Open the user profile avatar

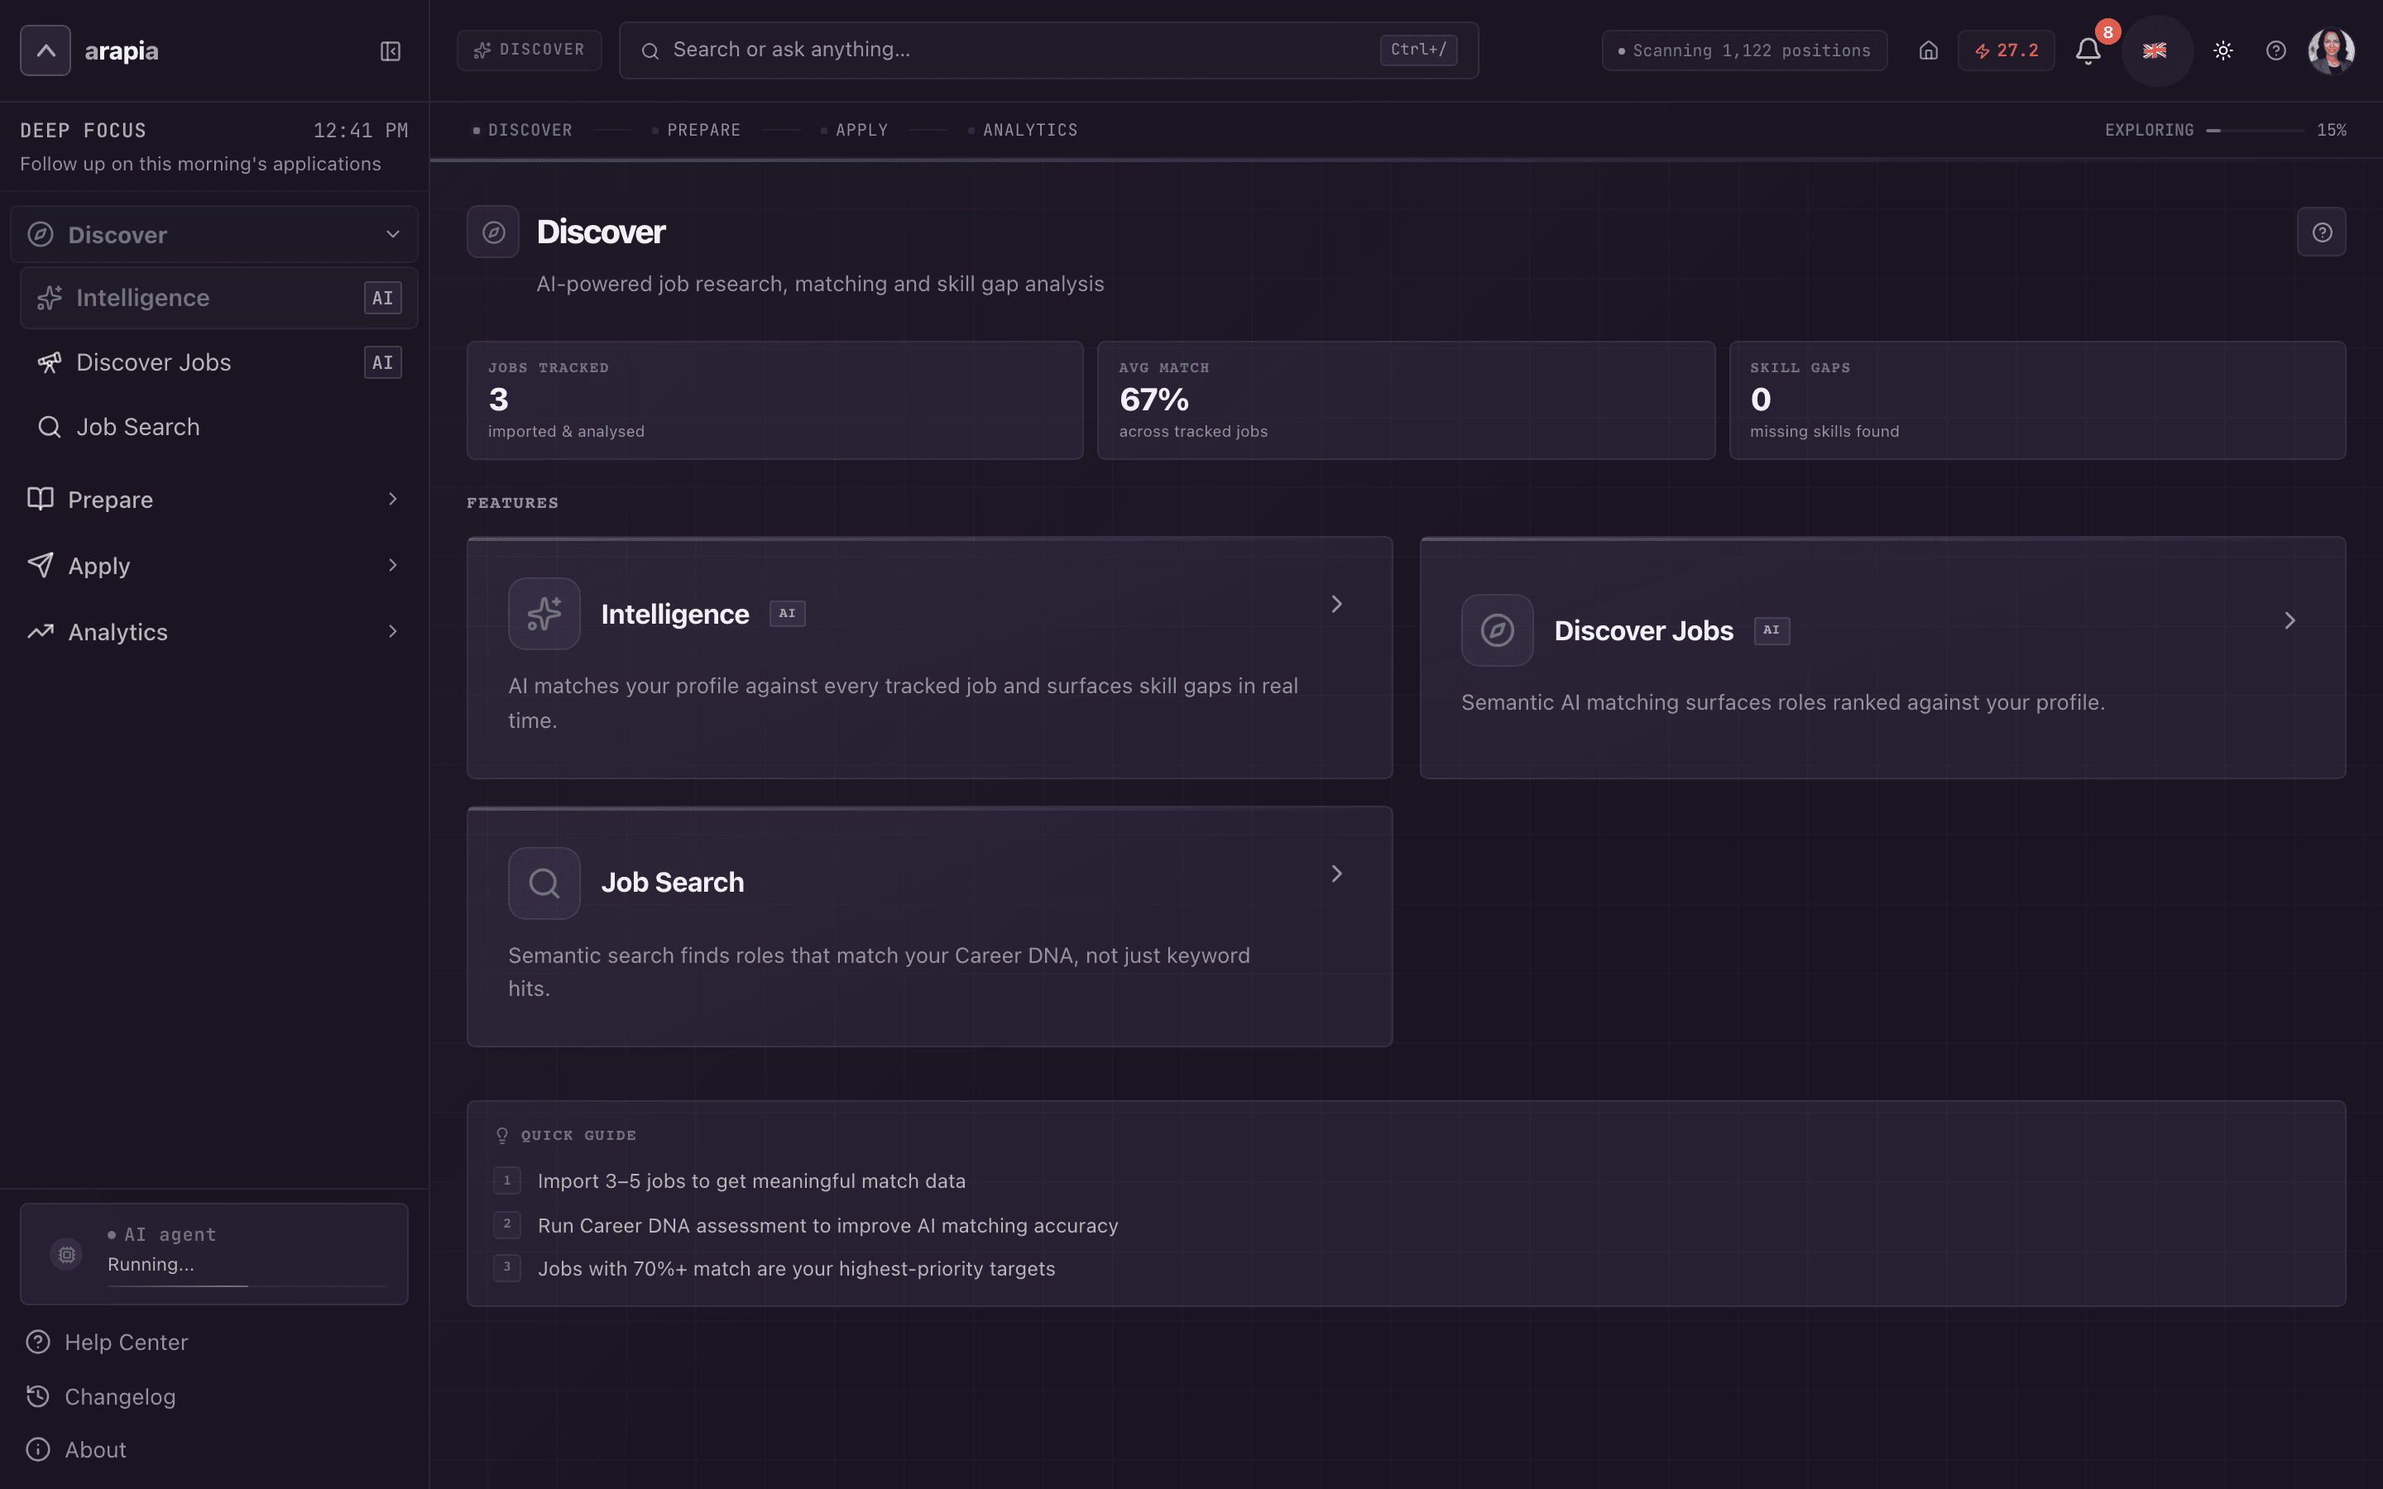click(2331, 50)
